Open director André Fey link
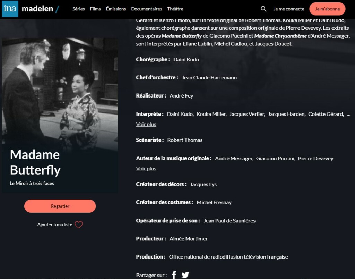 tap(181, 96)
